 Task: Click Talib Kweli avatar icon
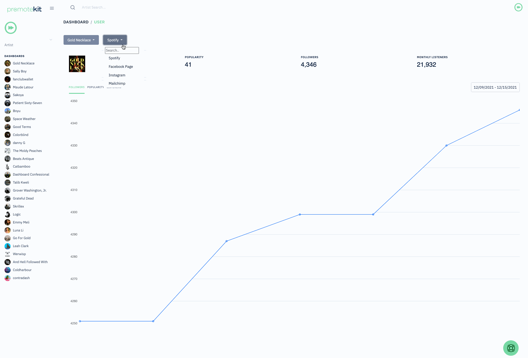[8, 182]
